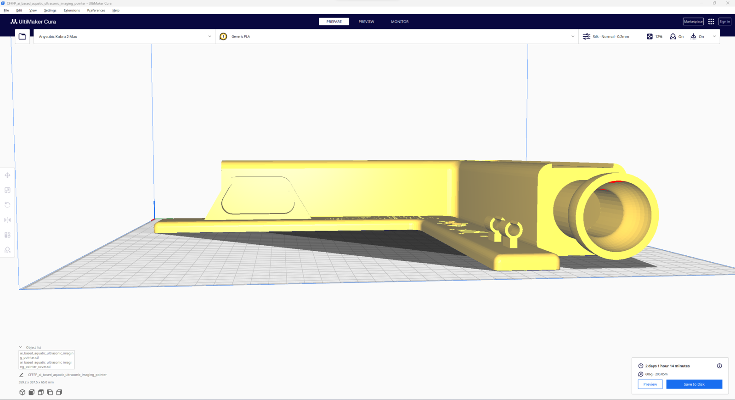
Task: Expand the Anycubic Kobra 2 Max printer dropdown
Action: click(x=124, y=36)
